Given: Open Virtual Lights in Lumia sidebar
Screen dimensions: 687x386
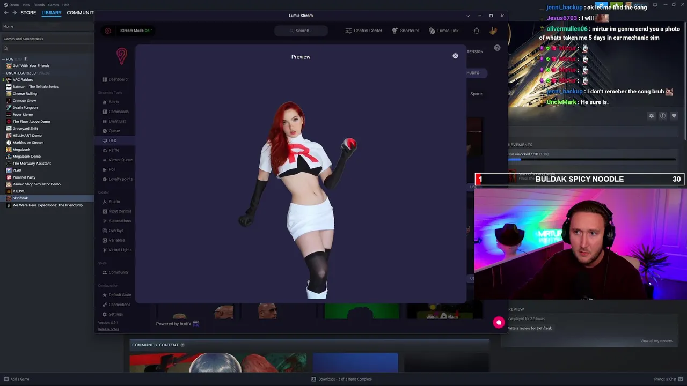Looking at the screenshot, I should coord(117,250).
